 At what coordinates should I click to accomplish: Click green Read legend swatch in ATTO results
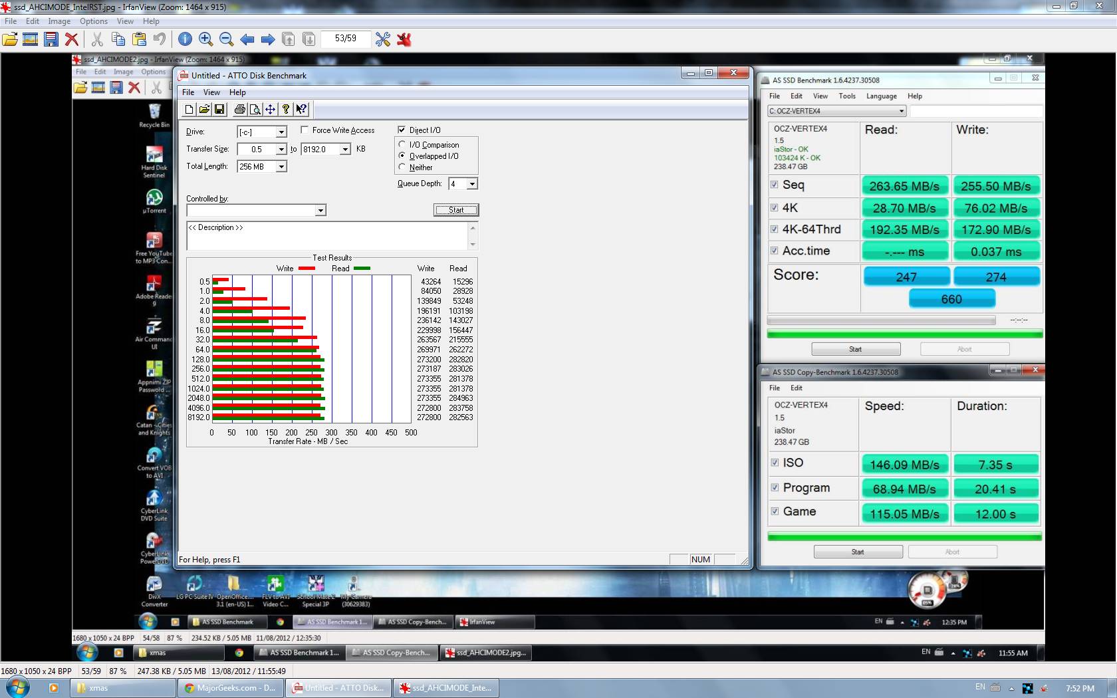coord(362,269)
